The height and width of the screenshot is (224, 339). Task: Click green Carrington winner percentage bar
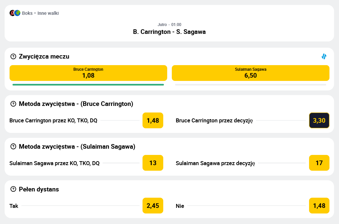[88, 85]
